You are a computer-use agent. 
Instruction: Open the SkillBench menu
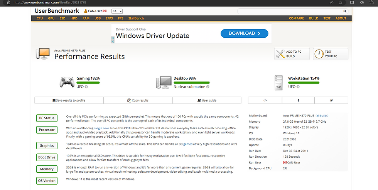tap(136, 18)
